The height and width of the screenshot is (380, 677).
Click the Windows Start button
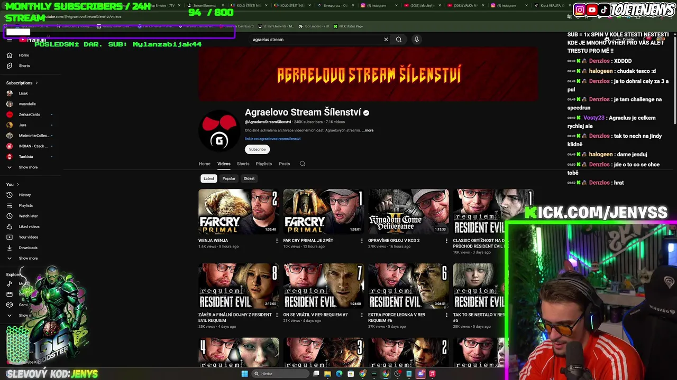244,374
